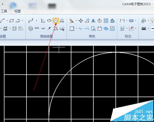Select the Ellipse tool
Image resolution: width=154 pixels, height=122 pixels.
[49, 21]
